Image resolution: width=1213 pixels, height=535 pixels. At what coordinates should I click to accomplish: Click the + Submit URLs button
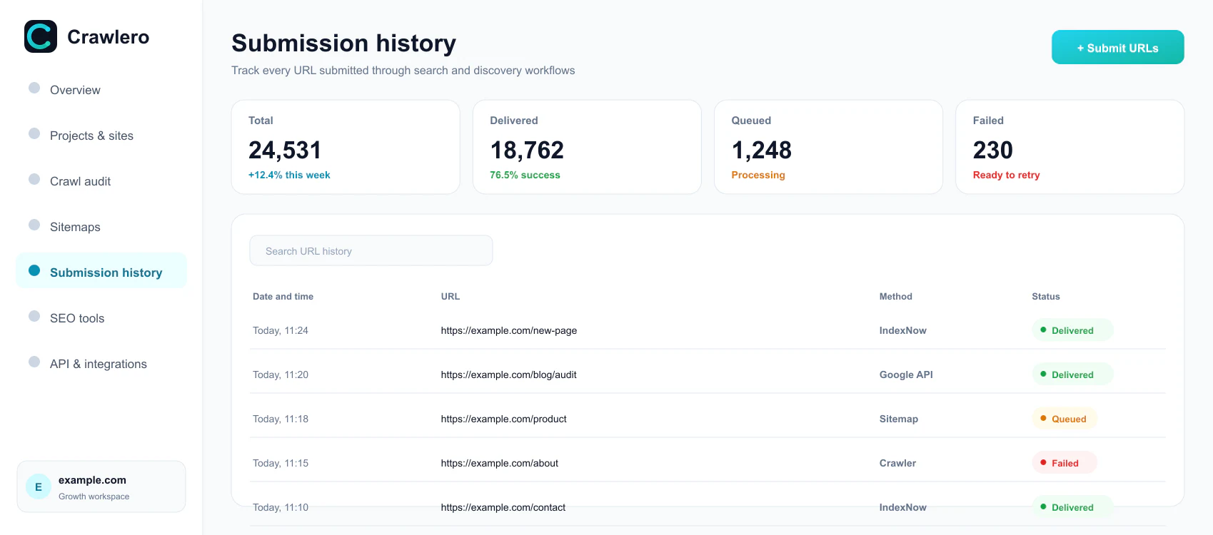(1117, 47)
